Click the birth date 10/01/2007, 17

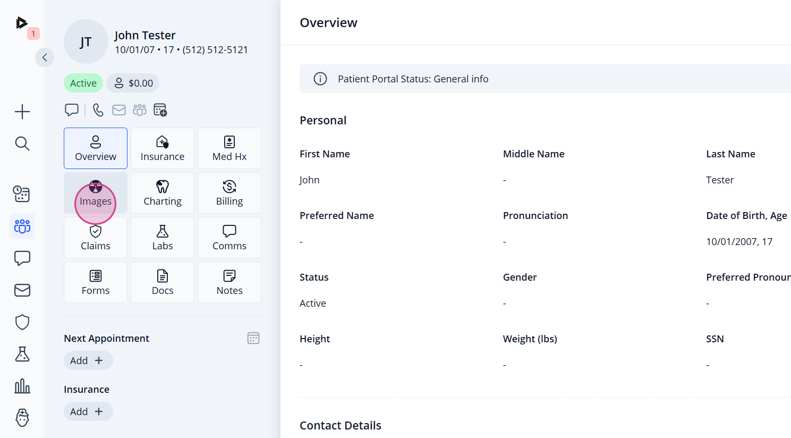click(x=739, y=241)
